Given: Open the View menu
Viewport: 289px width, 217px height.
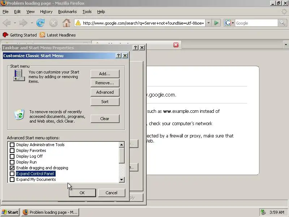Looking at the screenshot, I should (x=30, y=12).
